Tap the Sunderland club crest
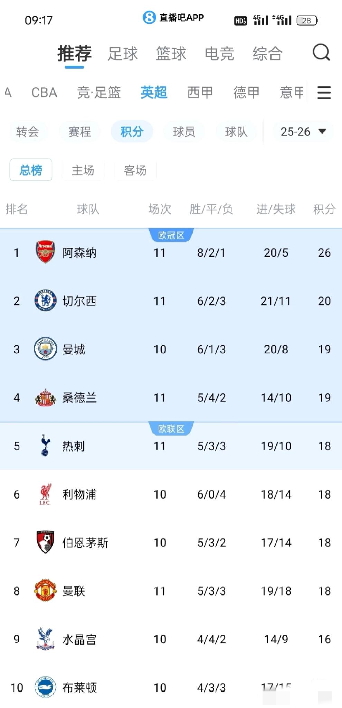 click(x=45, y=398)
